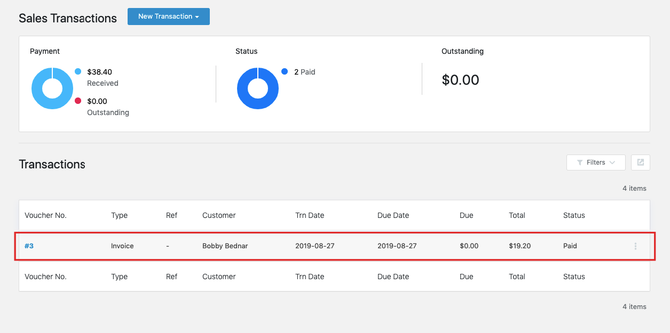Open invoice #3 via its voucher link
This screenshot has width=670, height=333.
(x=30, y=246)
